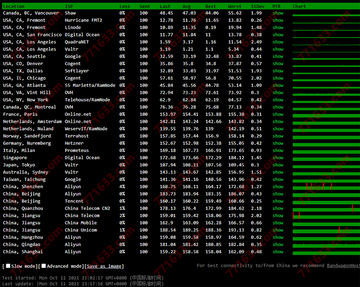The width and height of the screenshot is (360, 287).
Task: Click show for Canada, QC, Montreal
Action: pyautogui.click(x=278, y=107)
